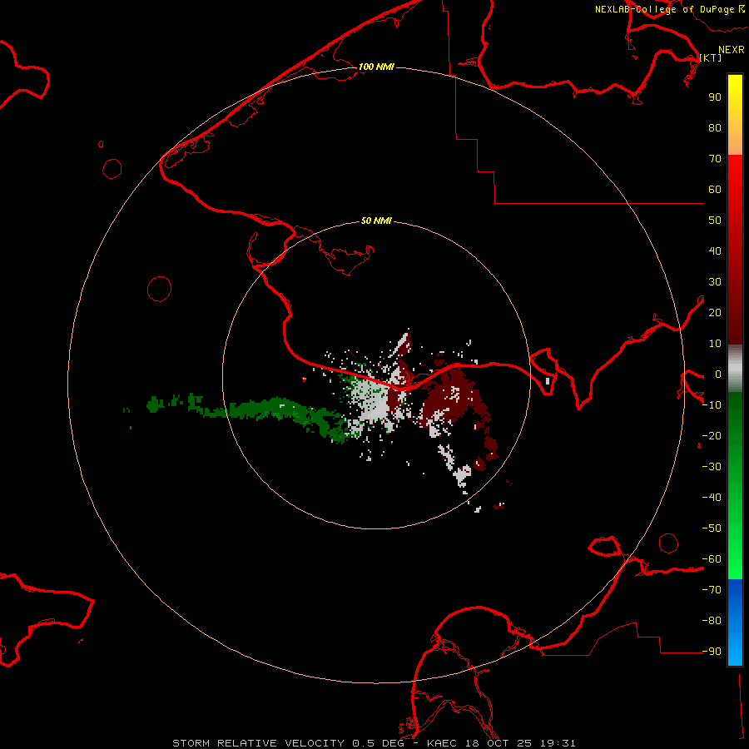
Task: Click the 20 value on the velocity scale
Action: [x=715, y=313]
